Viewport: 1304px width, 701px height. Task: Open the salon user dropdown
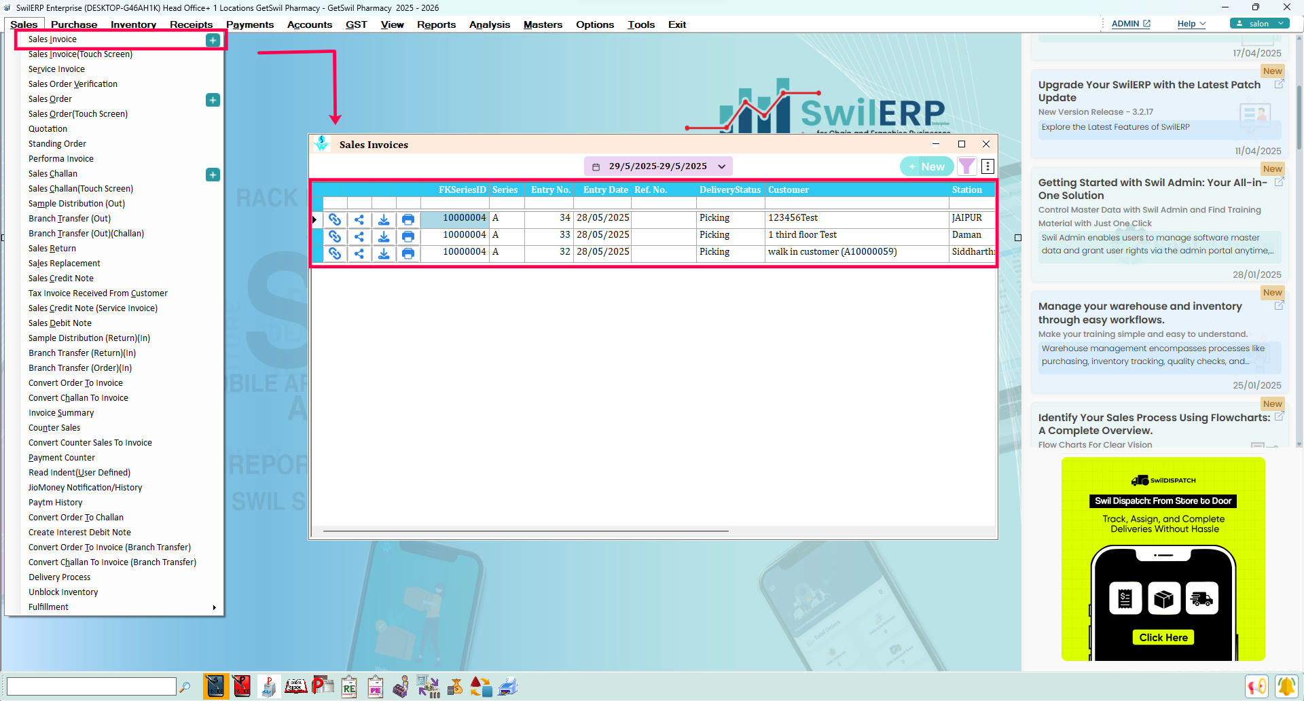point(1260,24)
